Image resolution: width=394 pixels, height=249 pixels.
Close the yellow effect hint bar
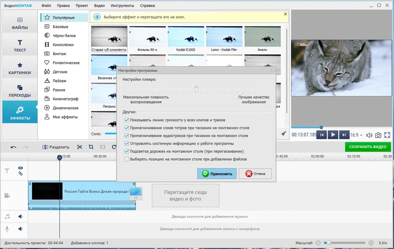[285, 14]
